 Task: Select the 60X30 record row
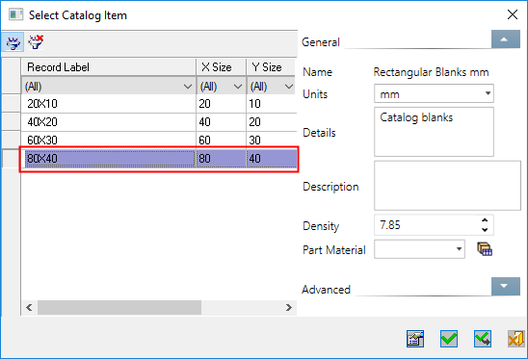(159, 140)
